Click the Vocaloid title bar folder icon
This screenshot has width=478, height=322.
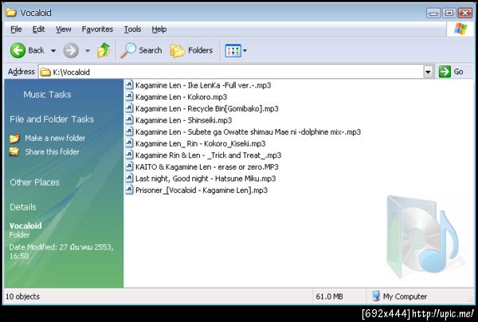click(x=11, y=13)
